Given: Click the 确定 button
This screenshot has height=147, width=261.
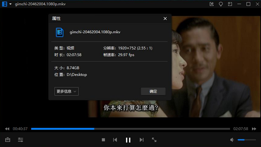Looking at the screenshot, I should pyautogui.click(x=153, y=92).
